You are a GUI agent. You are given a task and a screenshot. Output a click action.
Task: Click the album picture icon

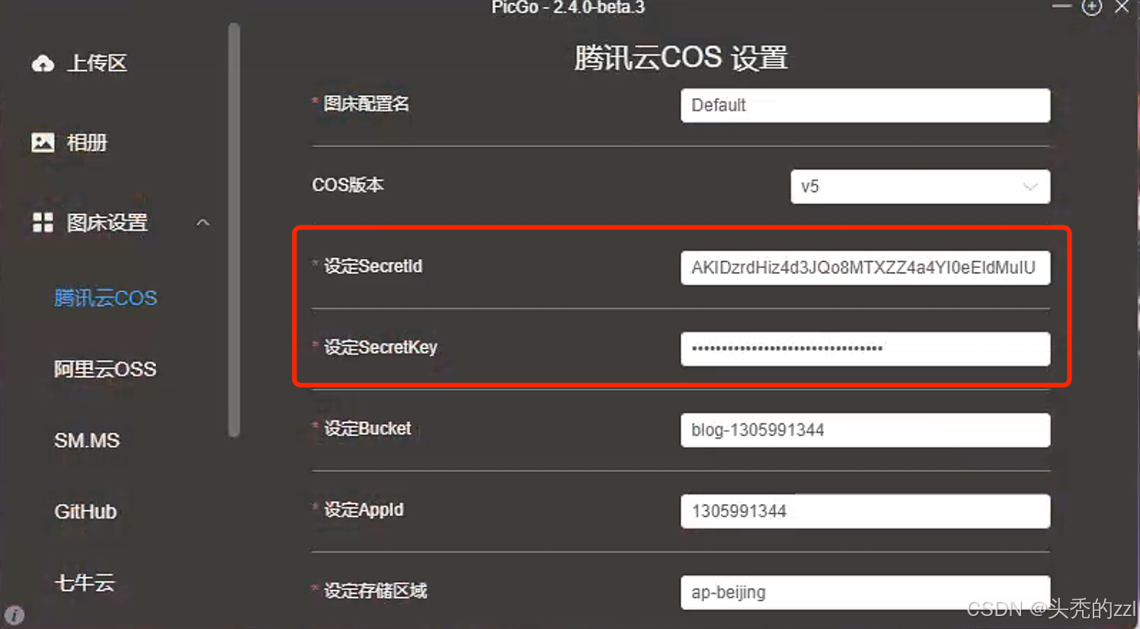coord(43,142)
